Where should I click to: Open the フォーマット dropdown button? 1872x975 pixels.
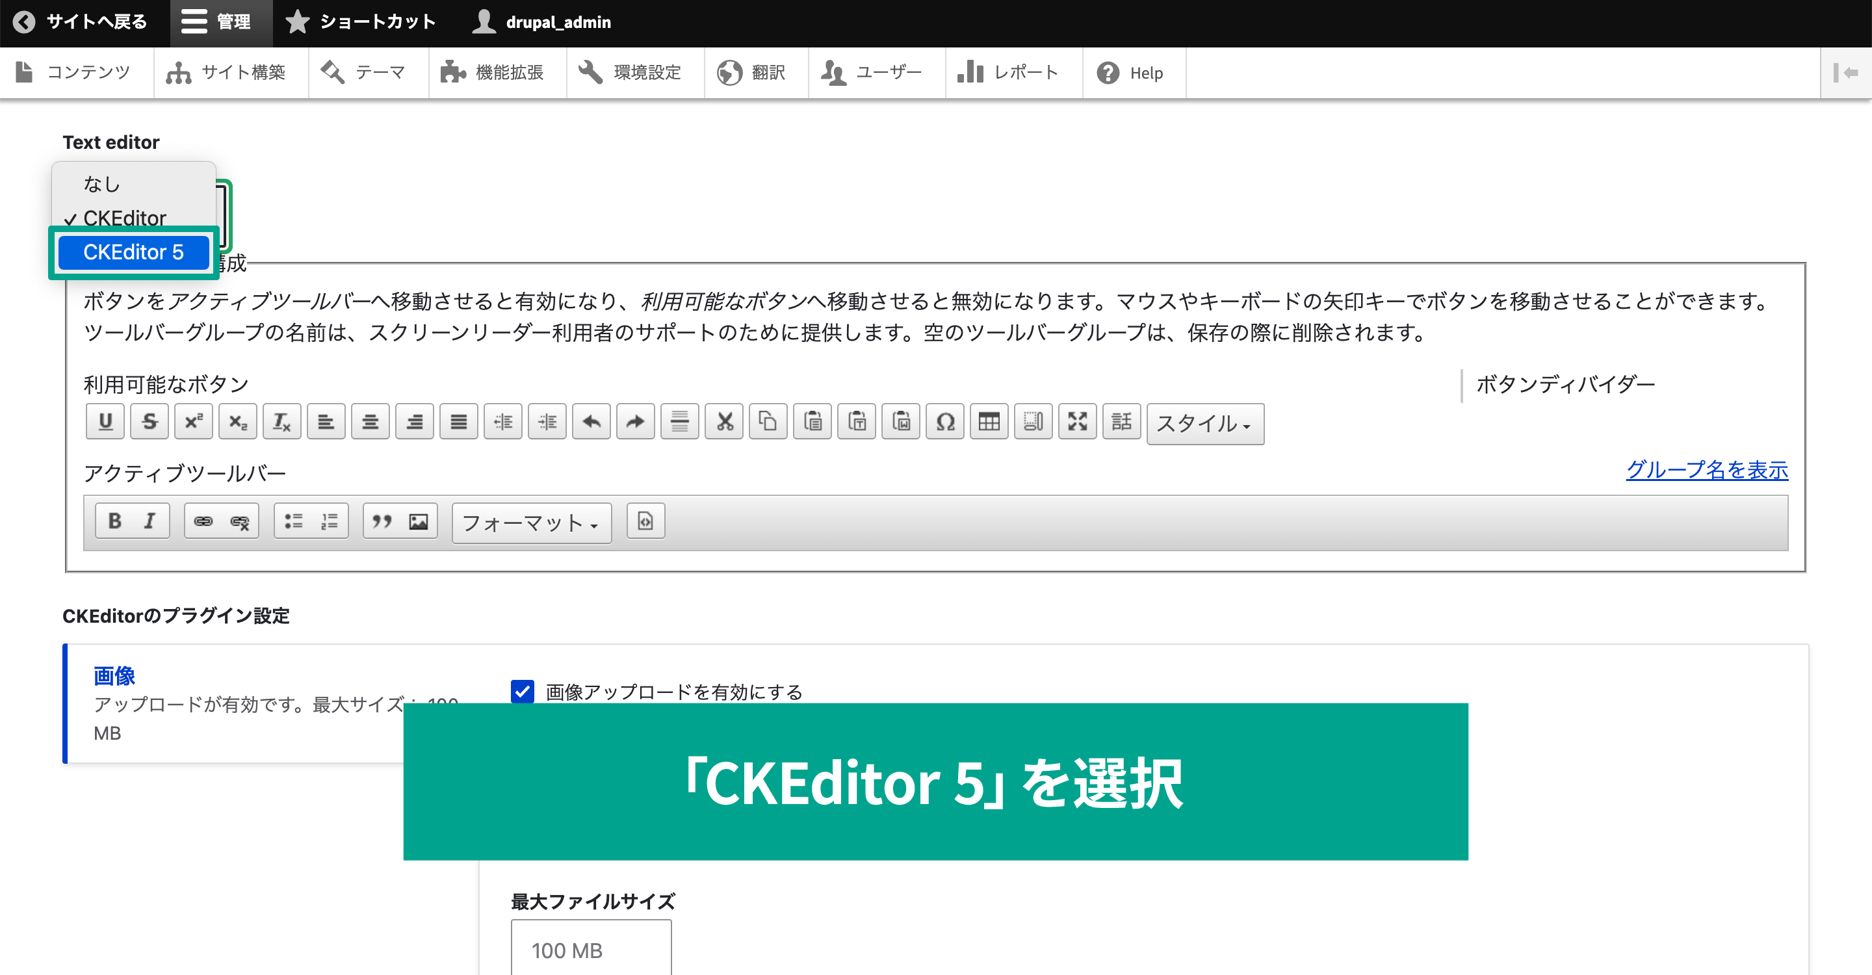pyautogui.click(x=531, y=523)
